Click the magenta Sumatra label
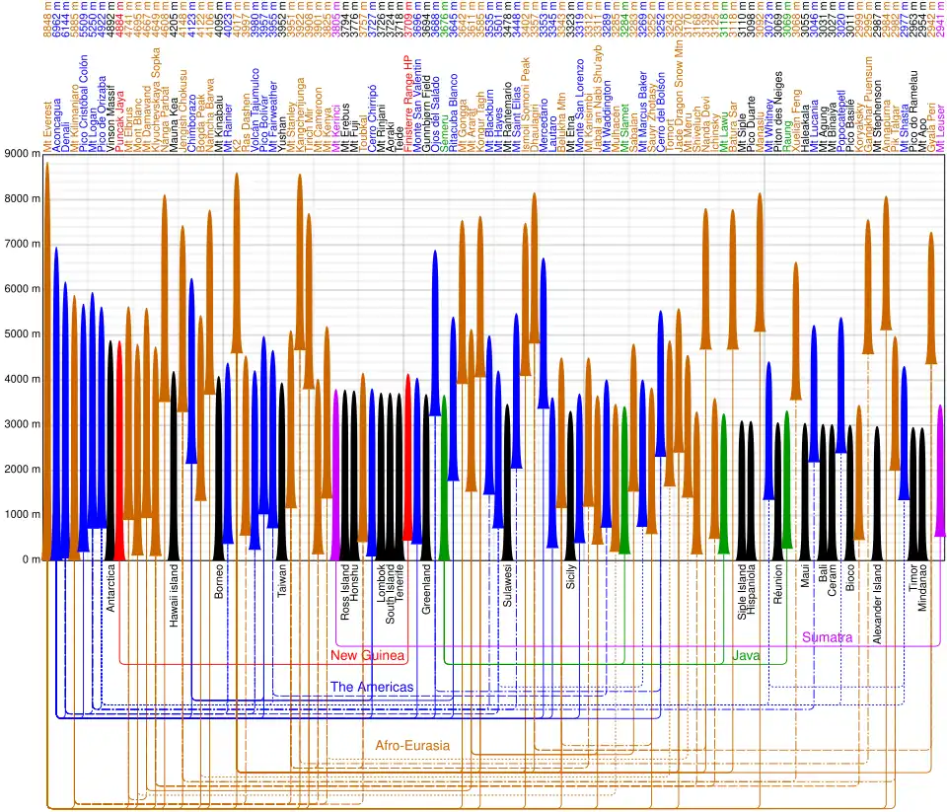This screenshot has width=947, height=812. (x=827, y=638)
